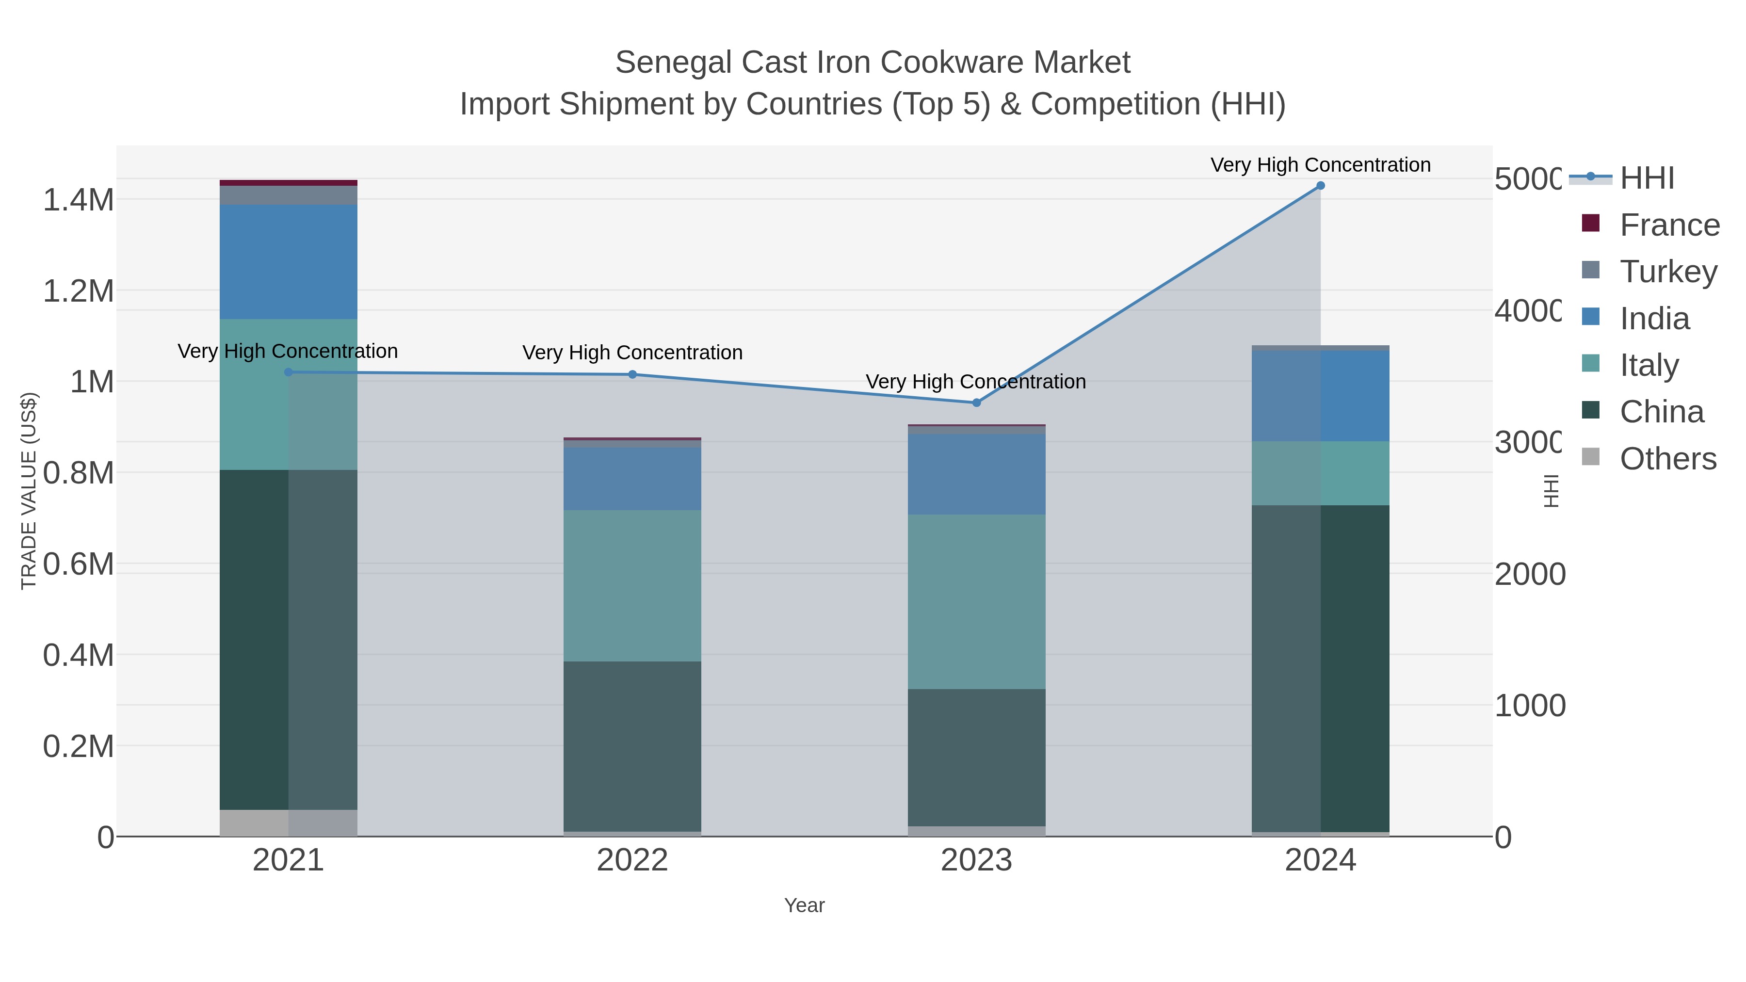The image size is (1746, 982).
Task: Click the India blue legend swatch
Action: [1590, 317]
